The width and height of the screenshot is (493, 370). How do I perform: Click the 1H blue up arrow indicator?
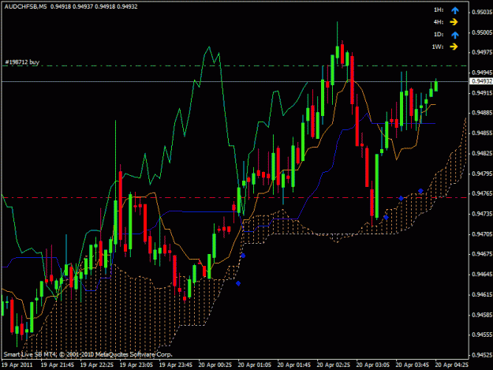coord(455,10)
